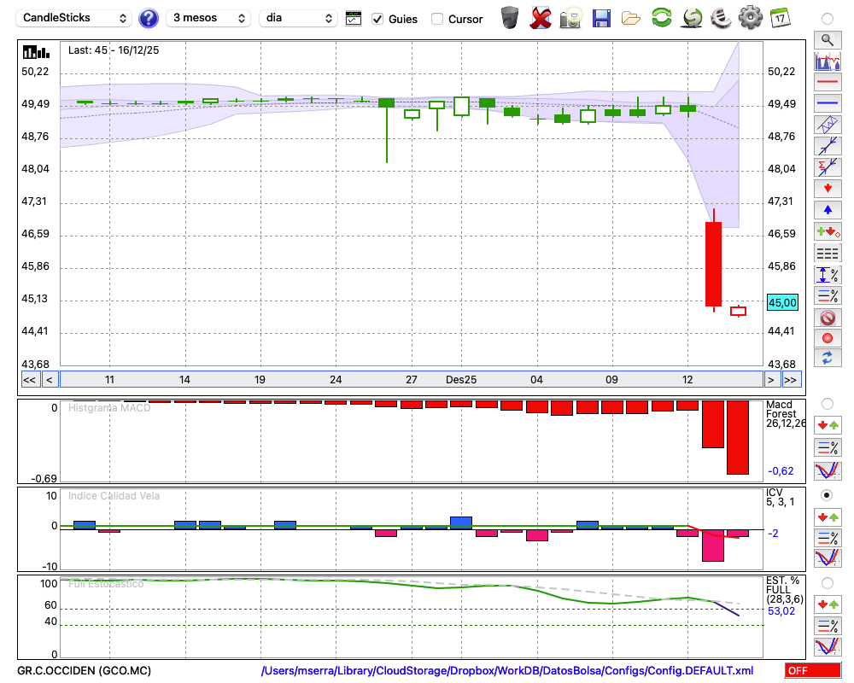Take a snapshot with the camera icon

coord(570,18)
